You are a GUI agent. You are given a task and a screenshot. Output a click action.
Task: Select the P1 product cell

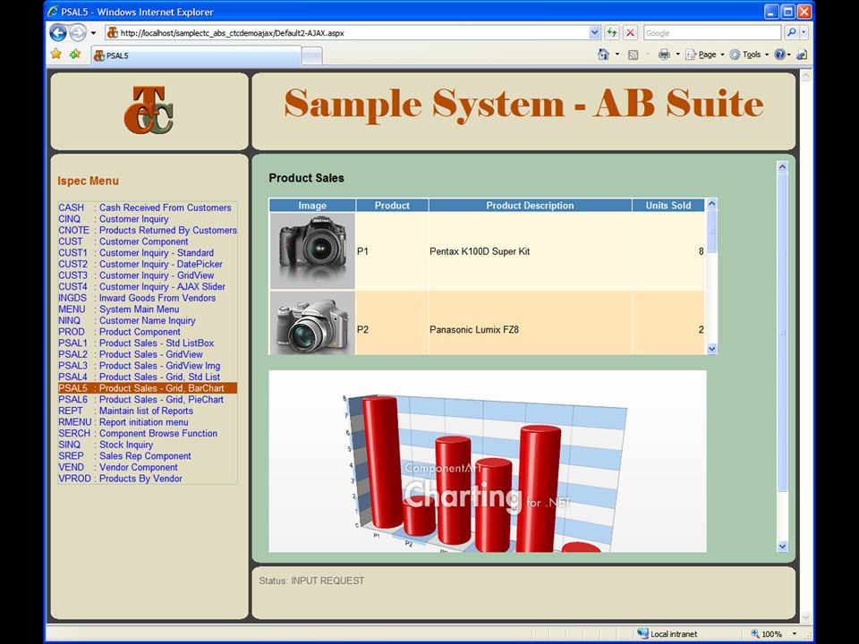point(392,251)
